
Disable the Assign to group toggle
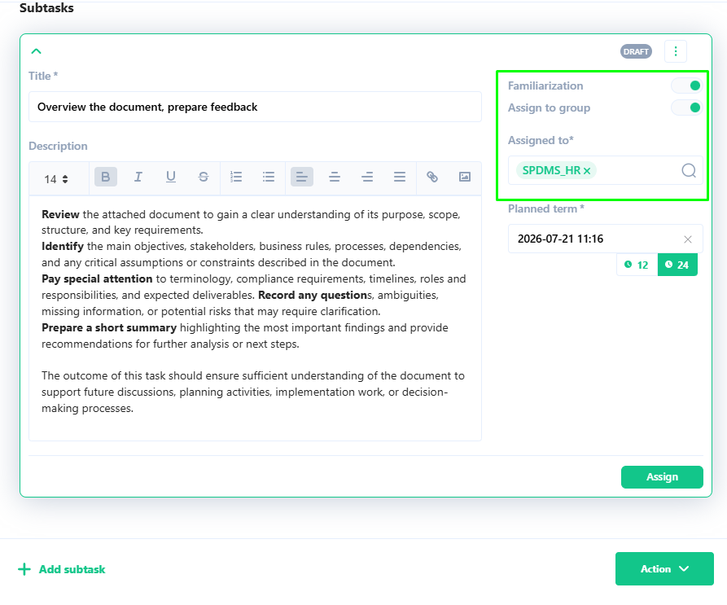[x=687, y=107]
